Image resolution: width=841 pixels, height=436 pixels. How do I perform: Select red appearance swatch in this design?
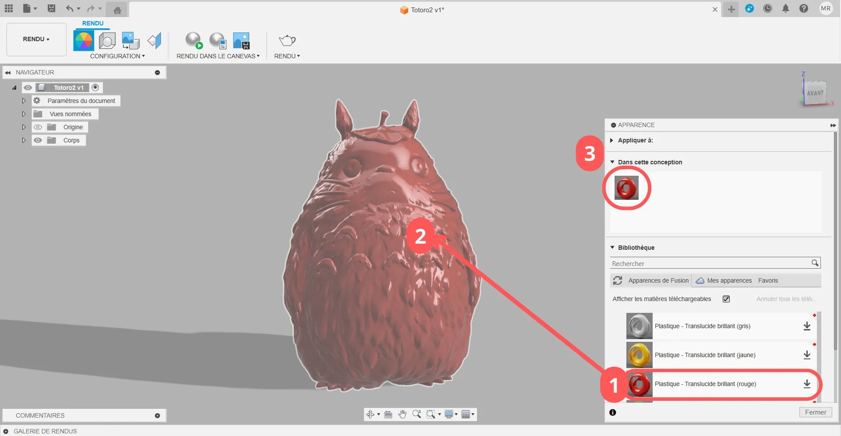626,188
